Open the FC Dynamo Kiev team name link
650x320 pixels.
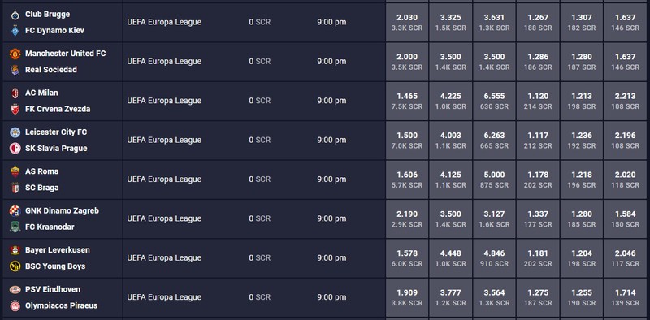click(54, 30)
